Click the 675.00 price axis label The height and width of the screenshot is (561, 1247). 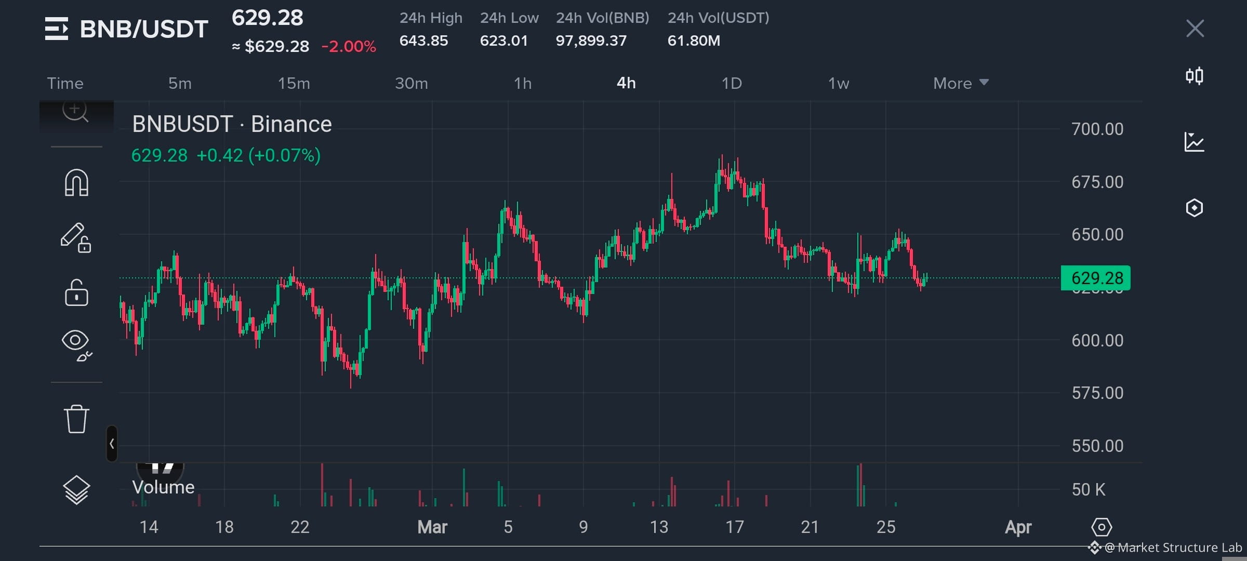pos(1097,182)
